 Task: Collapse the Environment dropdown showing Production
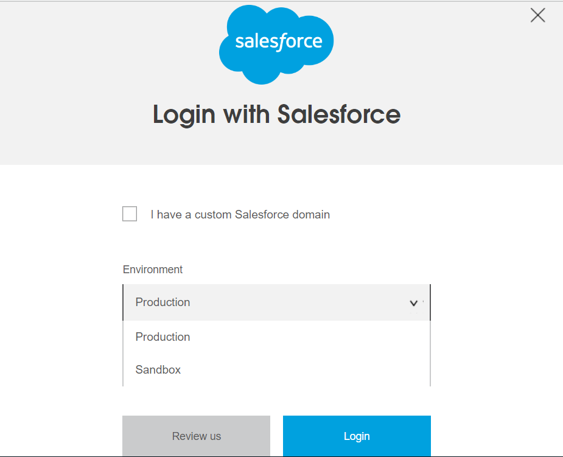click(x=276, y=302)
